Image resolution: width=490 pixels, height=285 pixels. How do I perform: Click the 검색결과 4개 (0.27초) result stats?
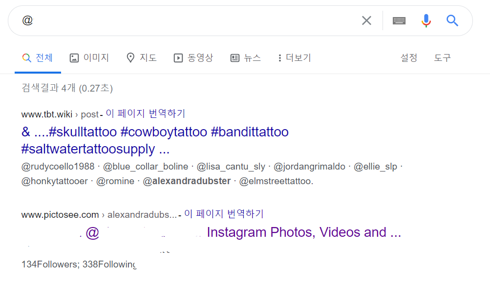67,88
